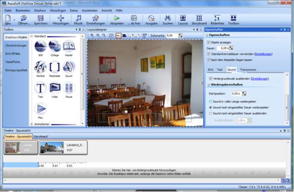Select 'Sound in voller Länge wiedergeben' option
This screenshot has height=192, width=294.
click(x=210, y=101)
